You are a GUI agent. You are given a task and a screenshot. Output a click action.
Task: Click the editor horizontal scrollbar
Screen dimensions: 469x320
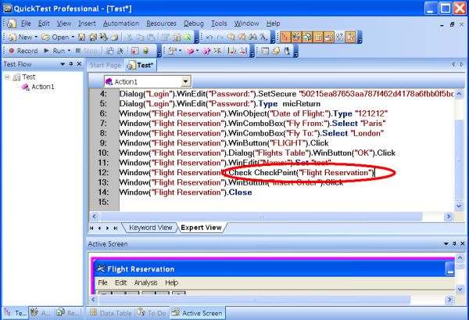point(261,216)
